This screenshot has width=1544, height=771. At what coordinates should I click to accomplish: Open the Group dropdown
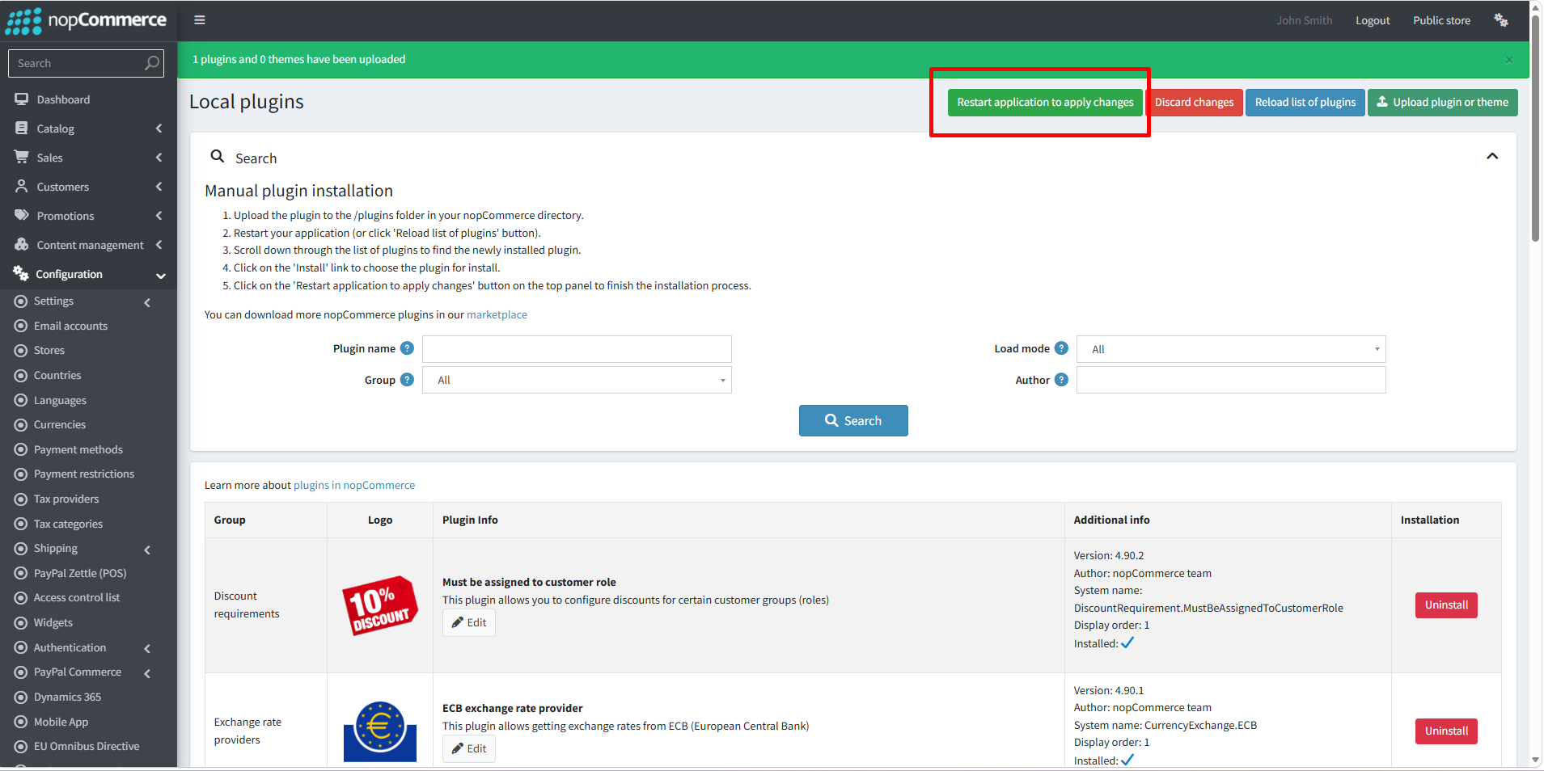(577, 380)
